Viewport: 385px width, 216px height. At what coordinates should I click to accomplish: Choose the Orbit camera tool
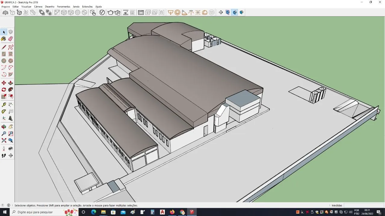pyautogui.click(x=4, y=127)
